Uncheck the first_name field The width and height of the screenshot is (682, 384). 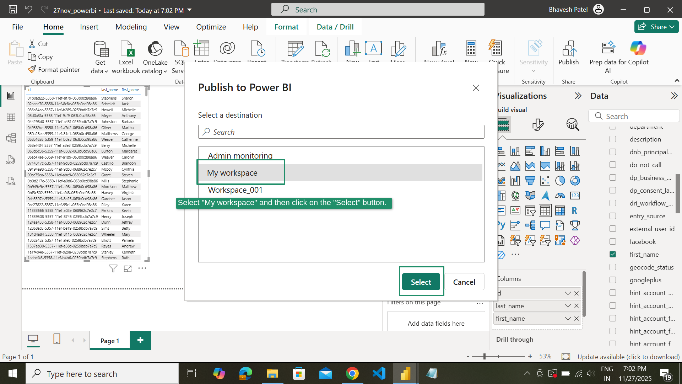(613, 254)
